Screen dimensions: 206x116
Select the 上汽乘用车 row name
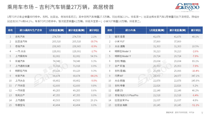21,56
